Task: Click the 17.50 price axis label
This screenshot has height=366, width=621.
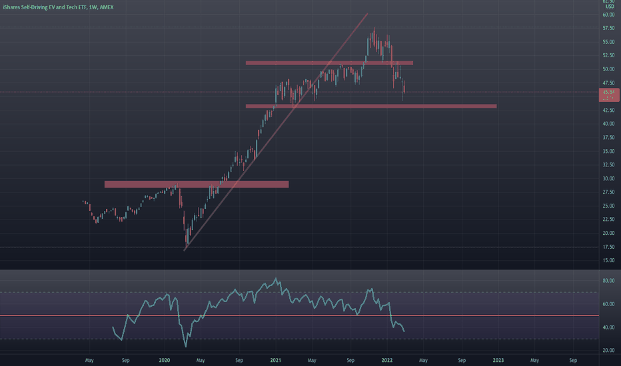Action: point(608,247)
